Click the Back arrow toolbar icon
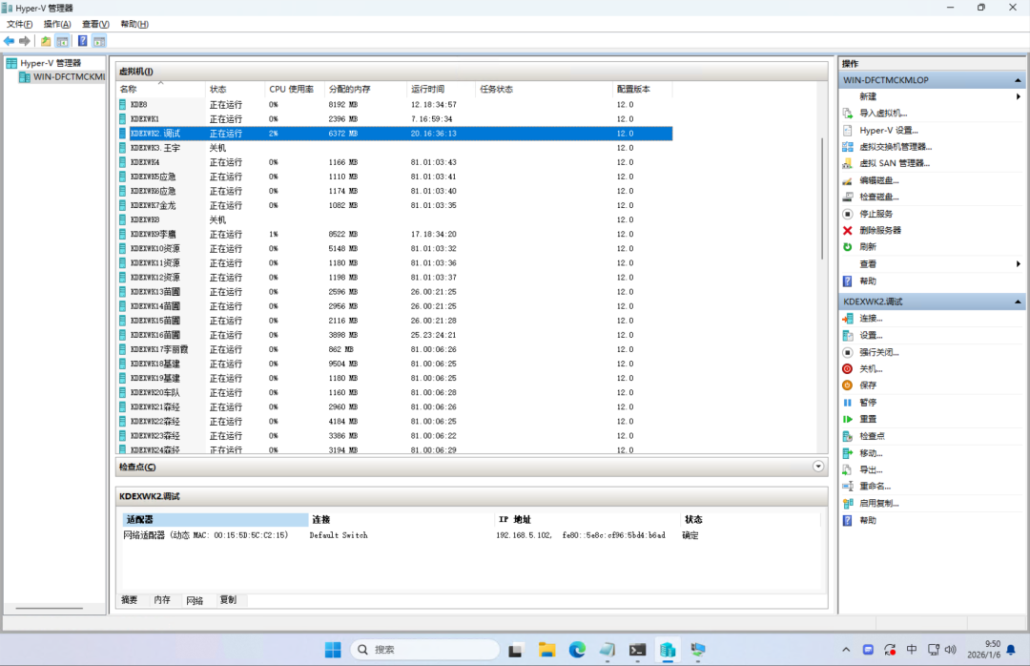1030x666 pixels. tap(10, 41)
